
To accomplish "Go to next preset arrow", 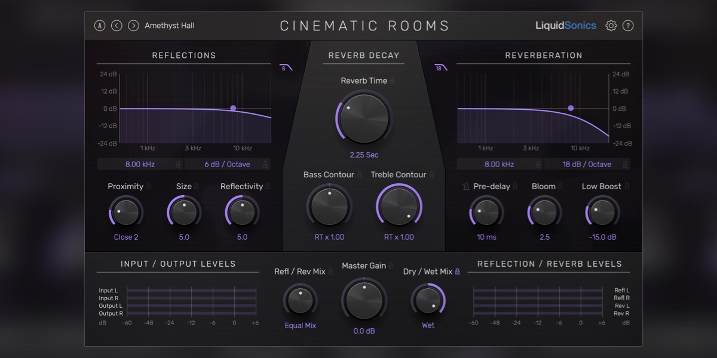I will [133, 26].
